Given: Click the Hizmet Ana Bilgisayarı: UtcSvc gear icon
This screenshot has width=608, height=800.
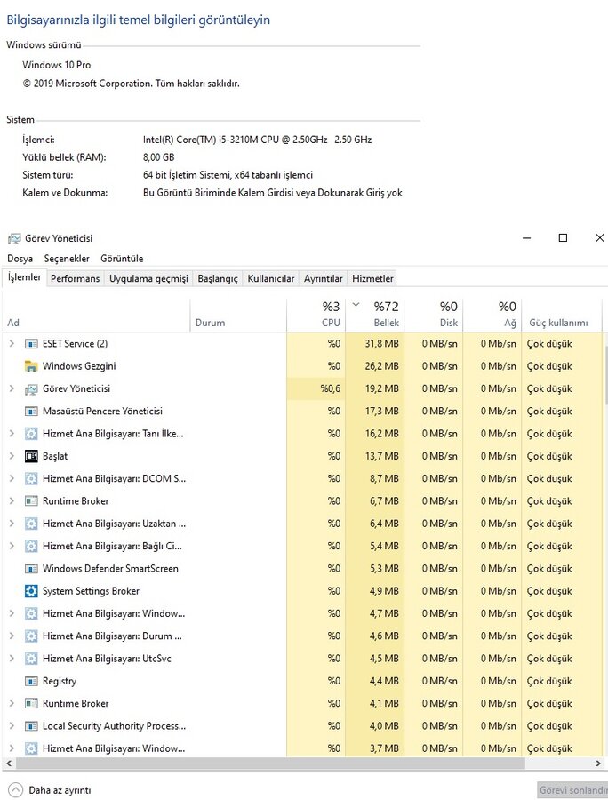Looking at the screenshot, I should [31, 659].
